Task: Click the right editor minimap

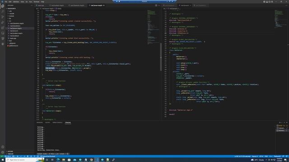Action: 280,18
